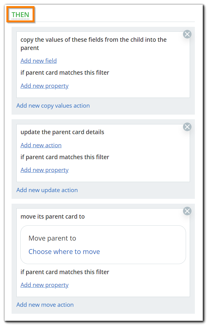
Task: Click "Add new action" under update parent details
Action: [41, 145]
